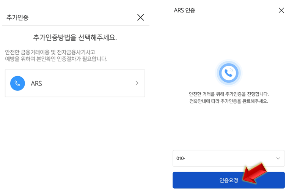Click text 안전한 금융거래이용 및 전자금융사기사고
The image size is (289, 194).
coord(50,52)
